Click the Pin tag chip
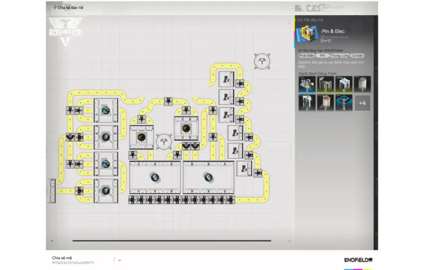This screenshot has width=424, height=270. click(x=323, y=55)
